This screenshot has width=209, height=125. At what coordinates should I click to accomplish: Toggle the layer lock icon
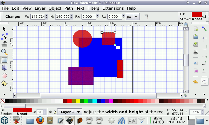point(55,112)
